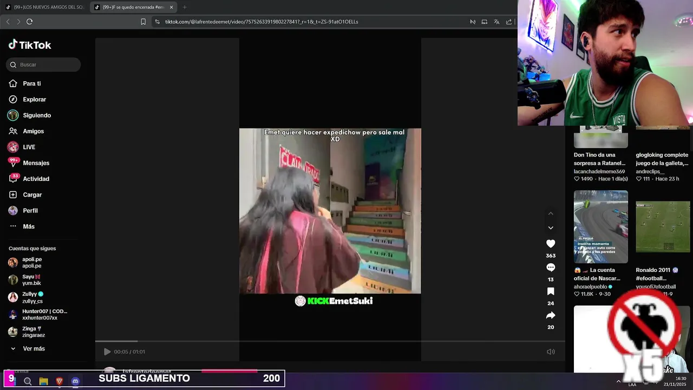The image size is (693, 390).
Task: Toggle the video volume speaker icon
Action: point(551,352)
